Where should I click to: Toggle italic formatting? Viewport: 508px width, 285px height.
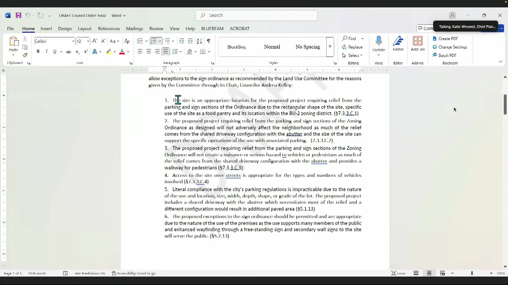click(x=47, y=52)
